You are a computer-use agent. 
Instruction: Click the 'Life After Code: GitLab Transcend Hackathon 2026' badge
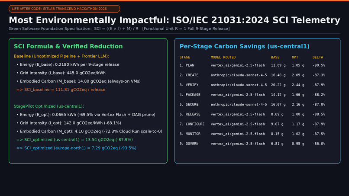65,9
